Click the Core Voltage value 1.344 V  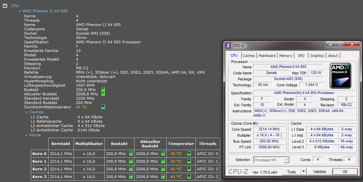[x=311, y=85]
